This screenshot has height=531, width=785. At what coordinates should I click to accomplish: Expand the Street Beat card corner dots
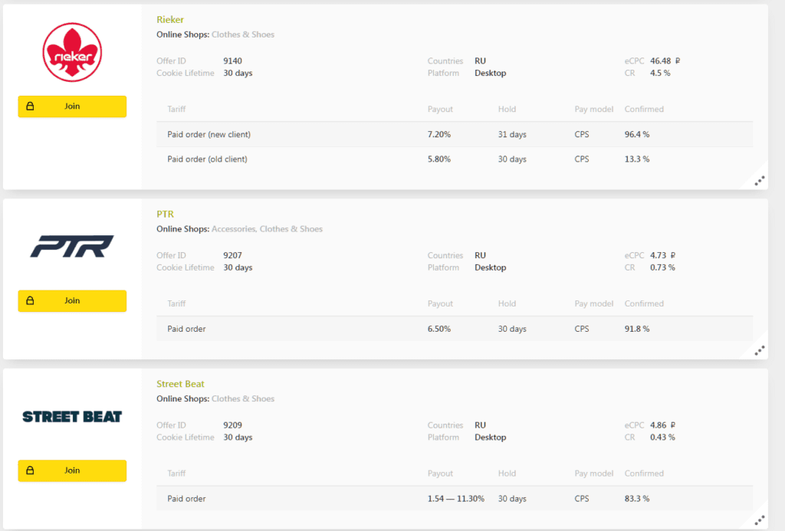[x=759, y=521]
